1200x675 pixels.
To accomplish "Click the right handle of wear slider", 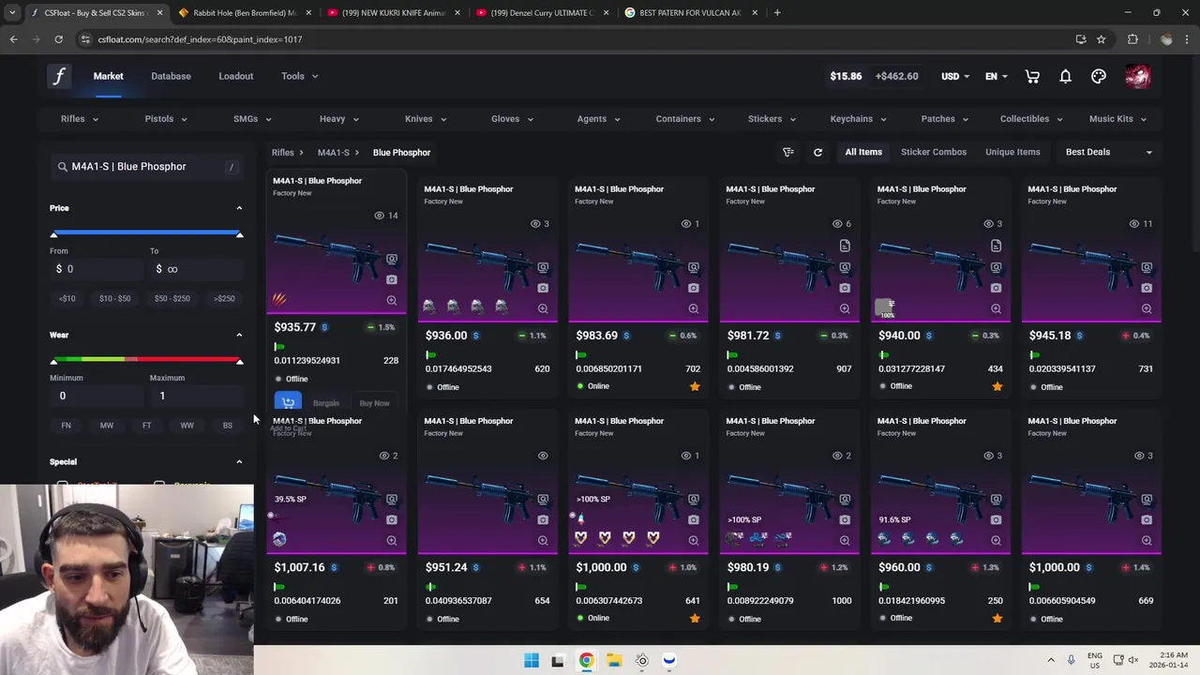I will pos(239,361).
